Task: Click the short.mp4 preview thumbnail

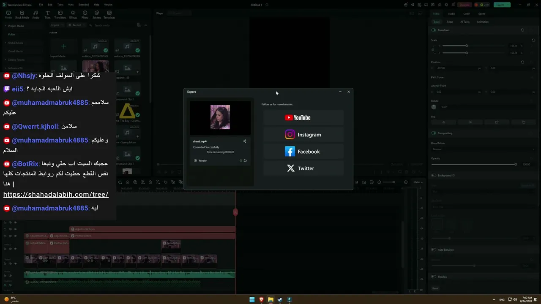Action: pyautogui.click(x=220, y=117)
